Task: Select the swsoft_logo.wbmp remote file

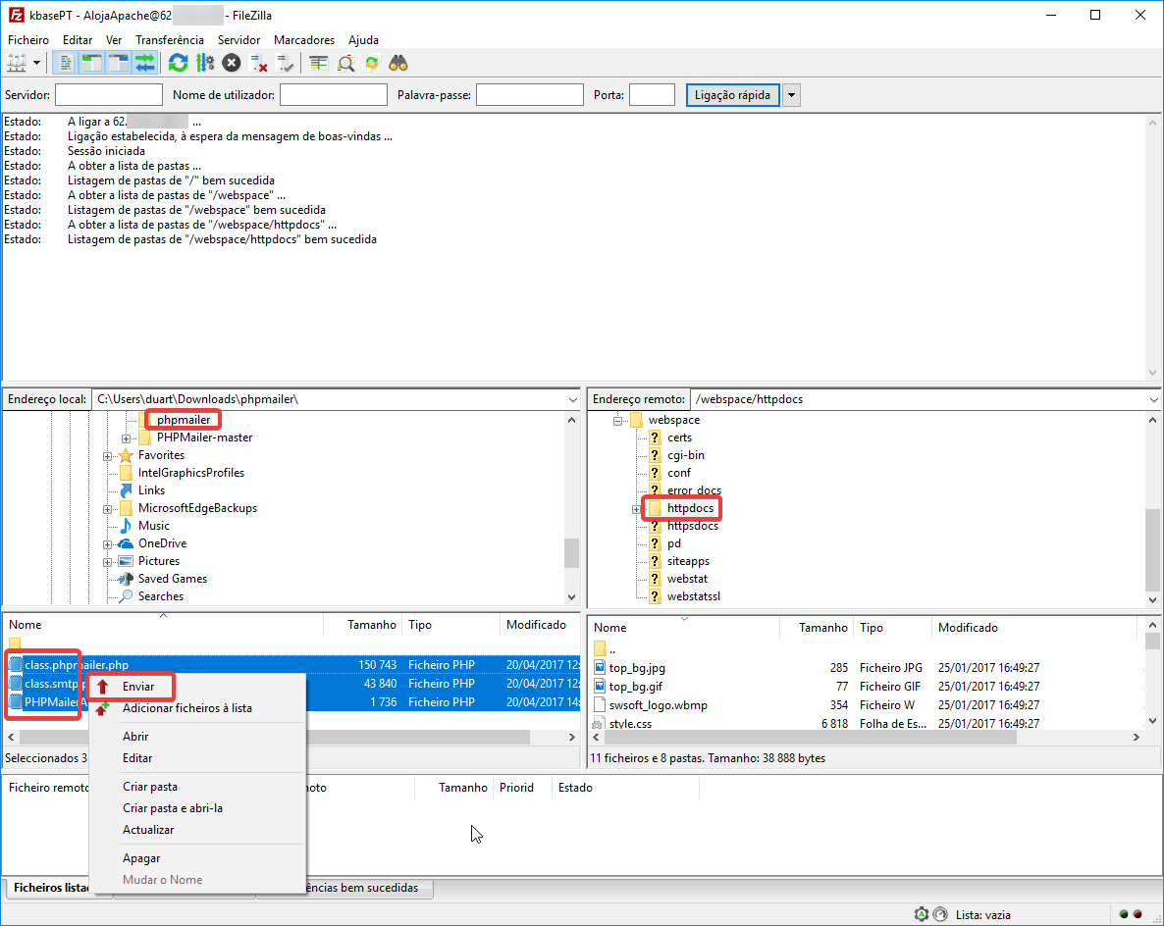Action: pyautogui.click(x=658, y=705)
